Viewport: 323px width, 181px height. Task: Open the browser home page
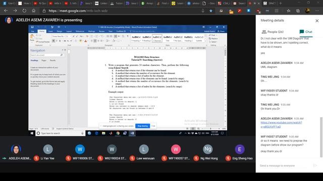click(34, 11)
